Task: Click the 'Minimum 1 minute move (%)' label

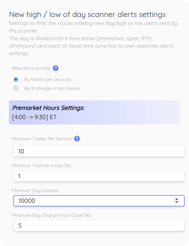Action: click(42, 166)
